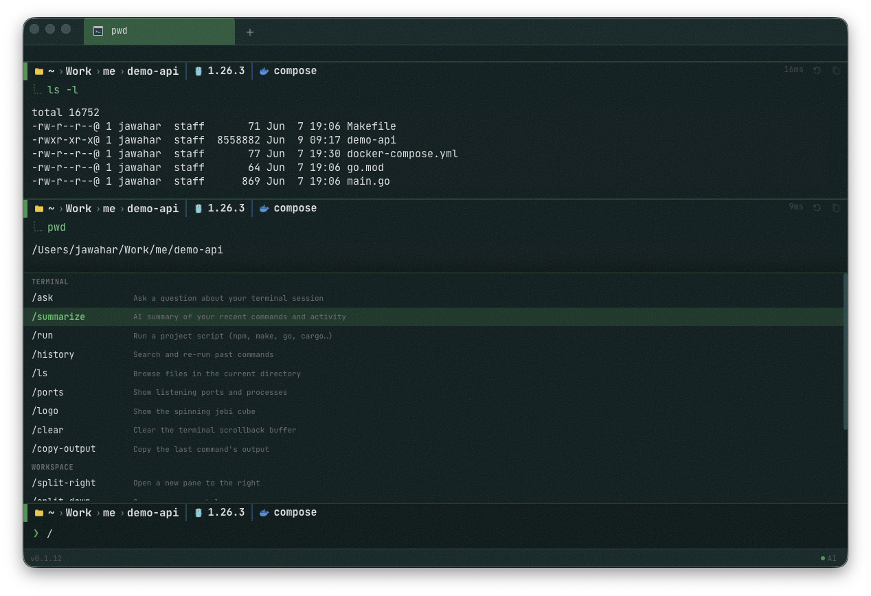Click the AI label in the status bar
Viewport: 871px width, 596px height.
(832, 558)
